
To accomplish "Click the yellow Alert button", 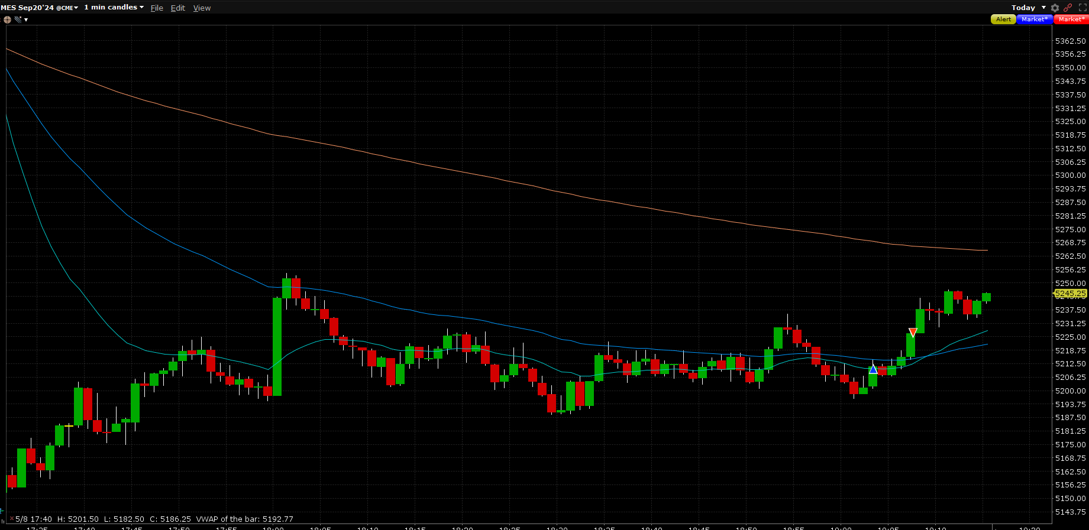I will 1003,19.
